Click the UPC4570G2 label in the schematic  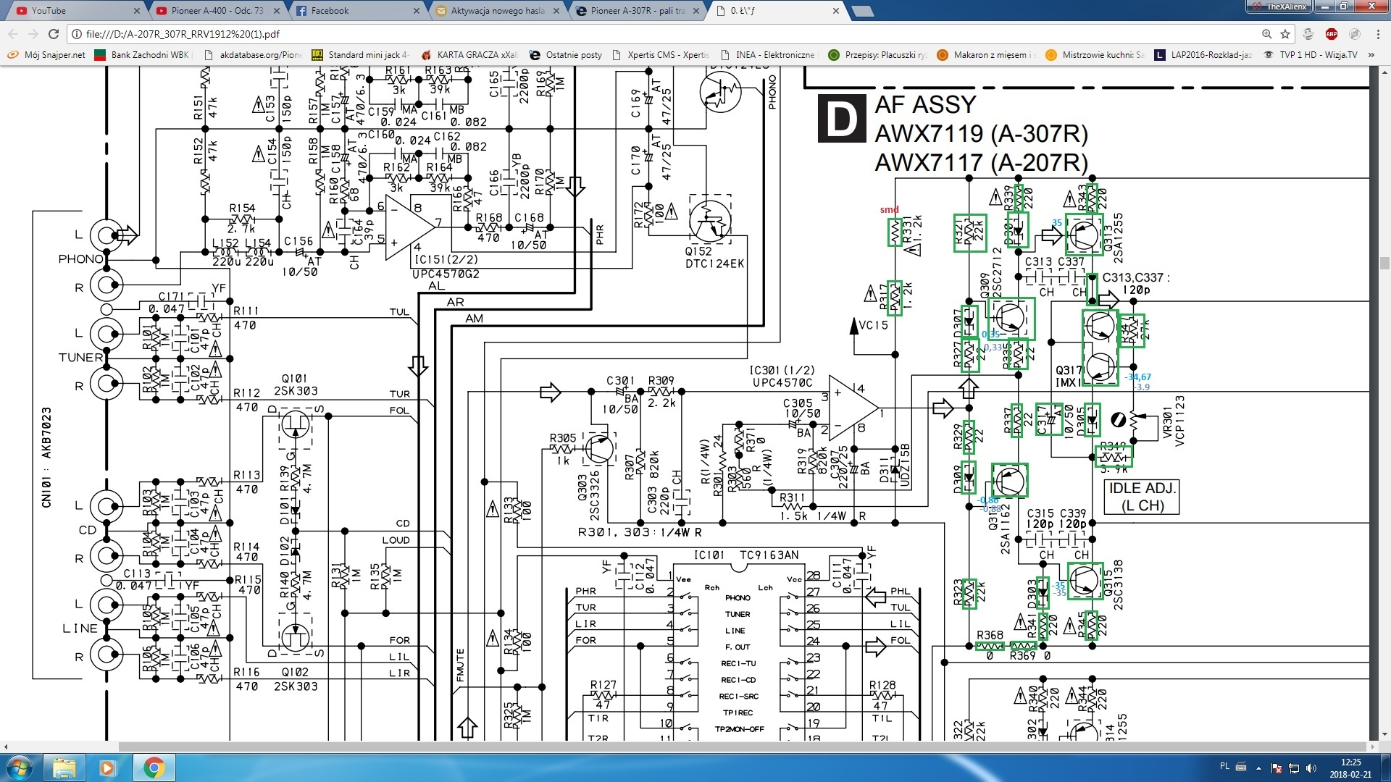click(446, 274)
